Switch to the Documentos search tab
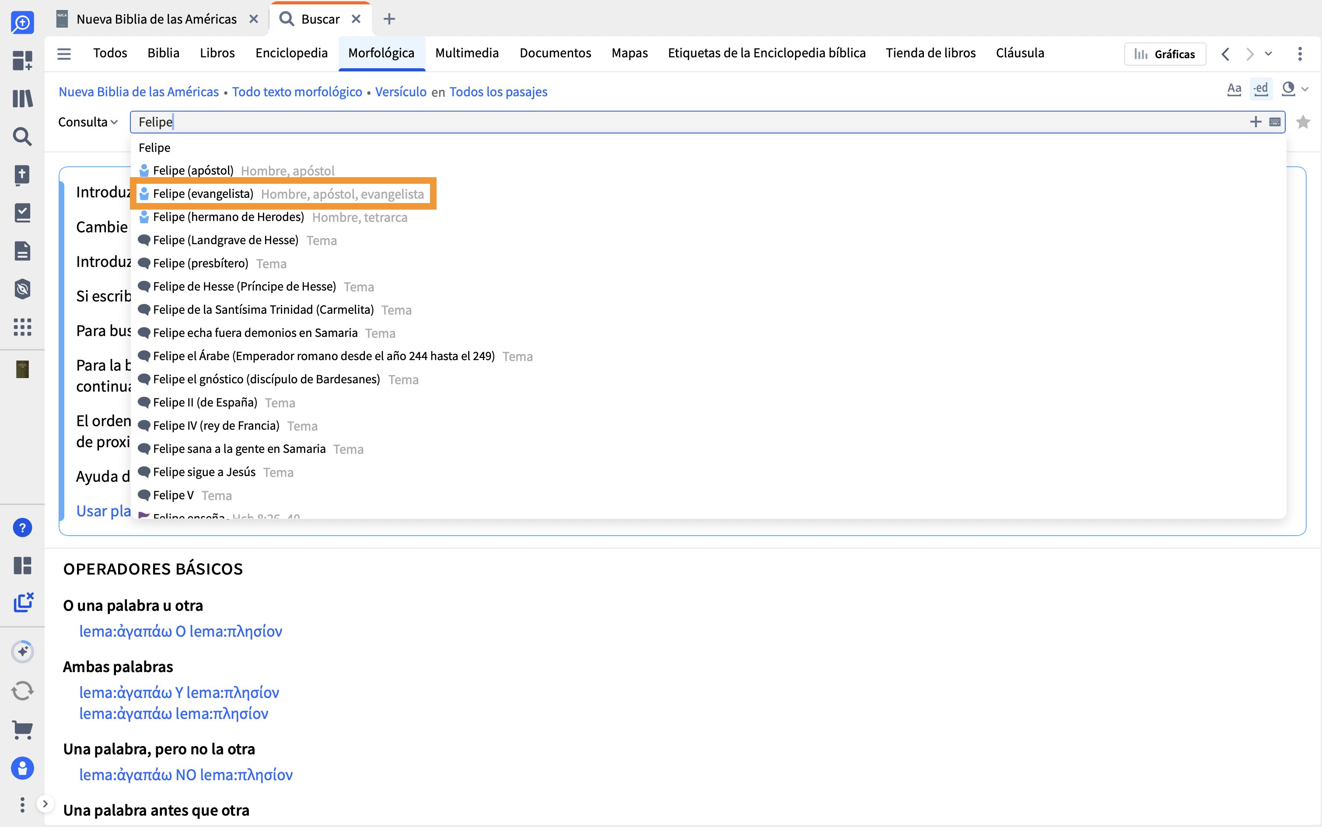This screenshot has width=1322, height=827. (x=556, y=53)
